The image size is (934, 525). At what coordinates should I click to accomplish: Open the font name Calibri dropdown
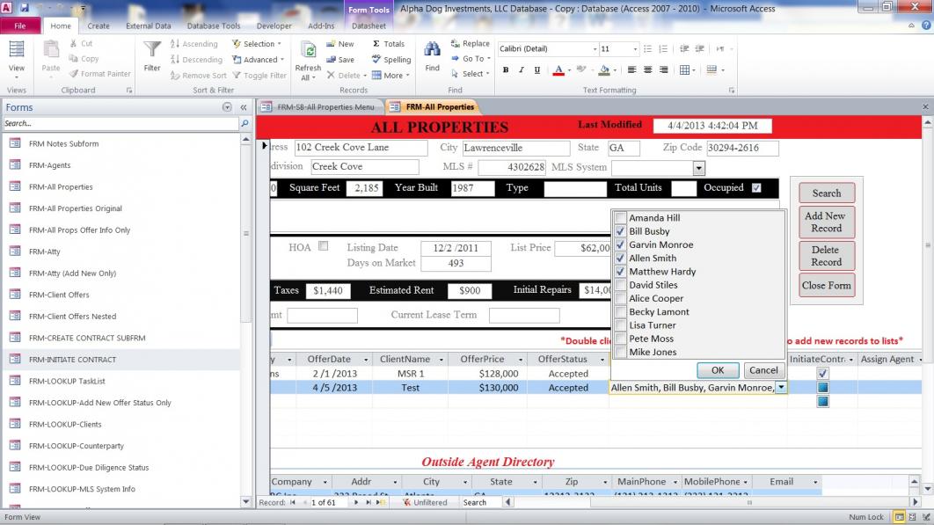pyautogui.click(x=595, y=49)
